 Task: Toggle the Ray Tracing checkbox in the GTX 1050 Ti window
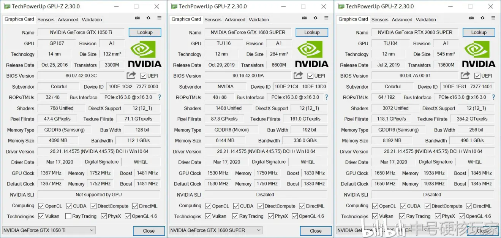pyautogui.click(x=68, y=216)
